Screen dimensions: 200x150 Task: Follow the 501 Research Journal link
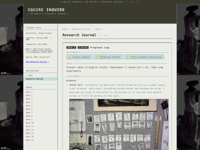37,62
